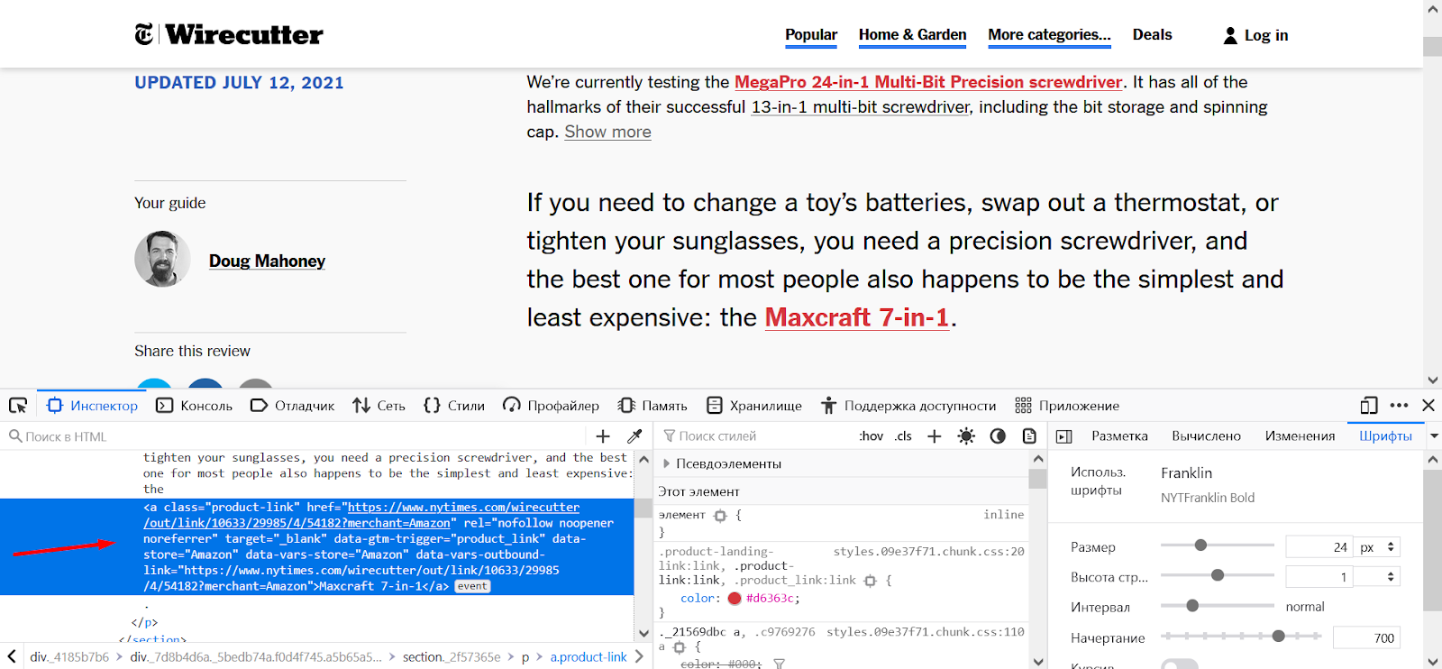Open the Хранилище storage tab
1442x669 pixels.
click(754, 406)
